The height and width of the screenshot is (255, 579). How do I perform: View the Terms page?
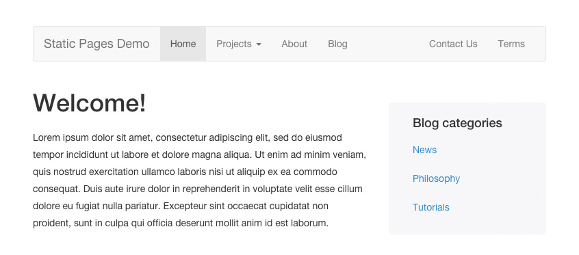[511, 44]
